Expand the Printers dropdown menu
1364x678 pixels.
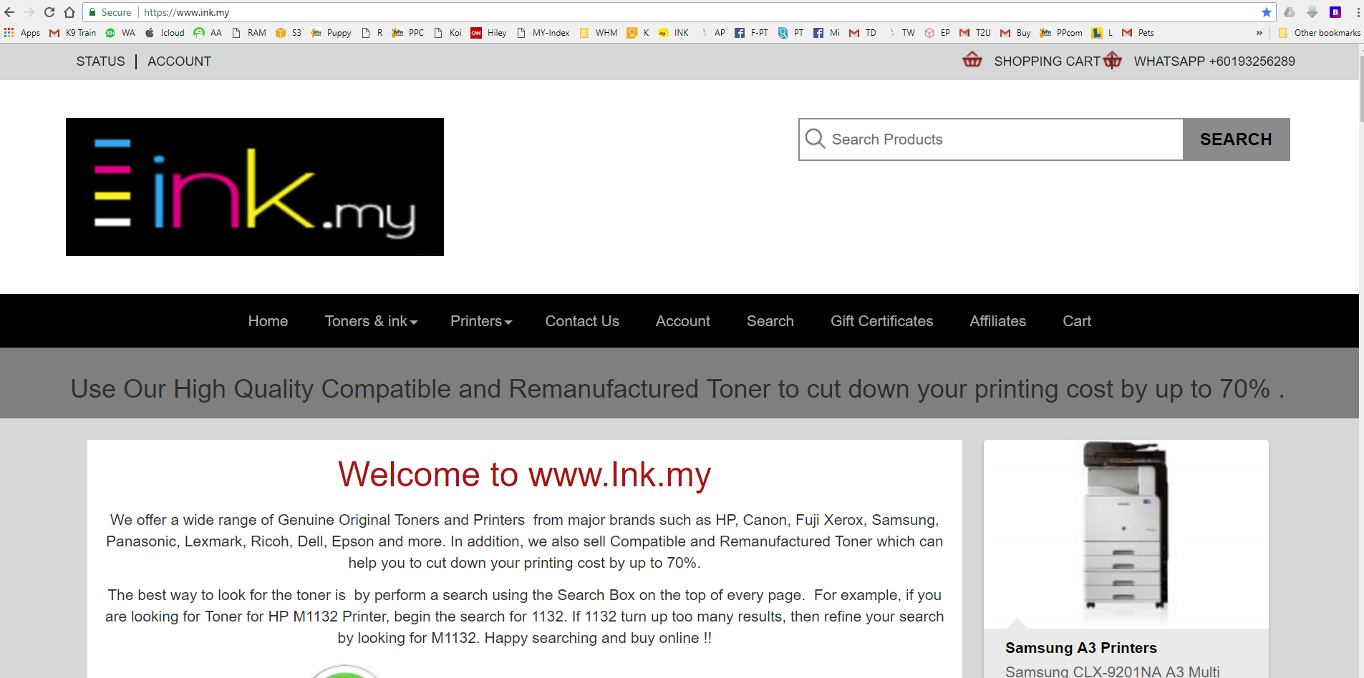click(481, 321)
